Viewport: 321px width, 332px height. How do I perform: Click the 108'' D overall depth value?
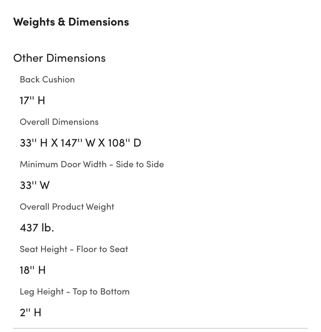(x=124, y=143)
